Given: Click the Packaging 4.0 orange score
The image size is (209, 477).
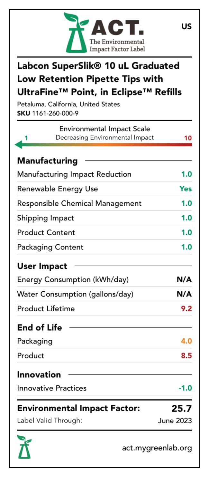Looking at the screenshot, I should 186,341.
